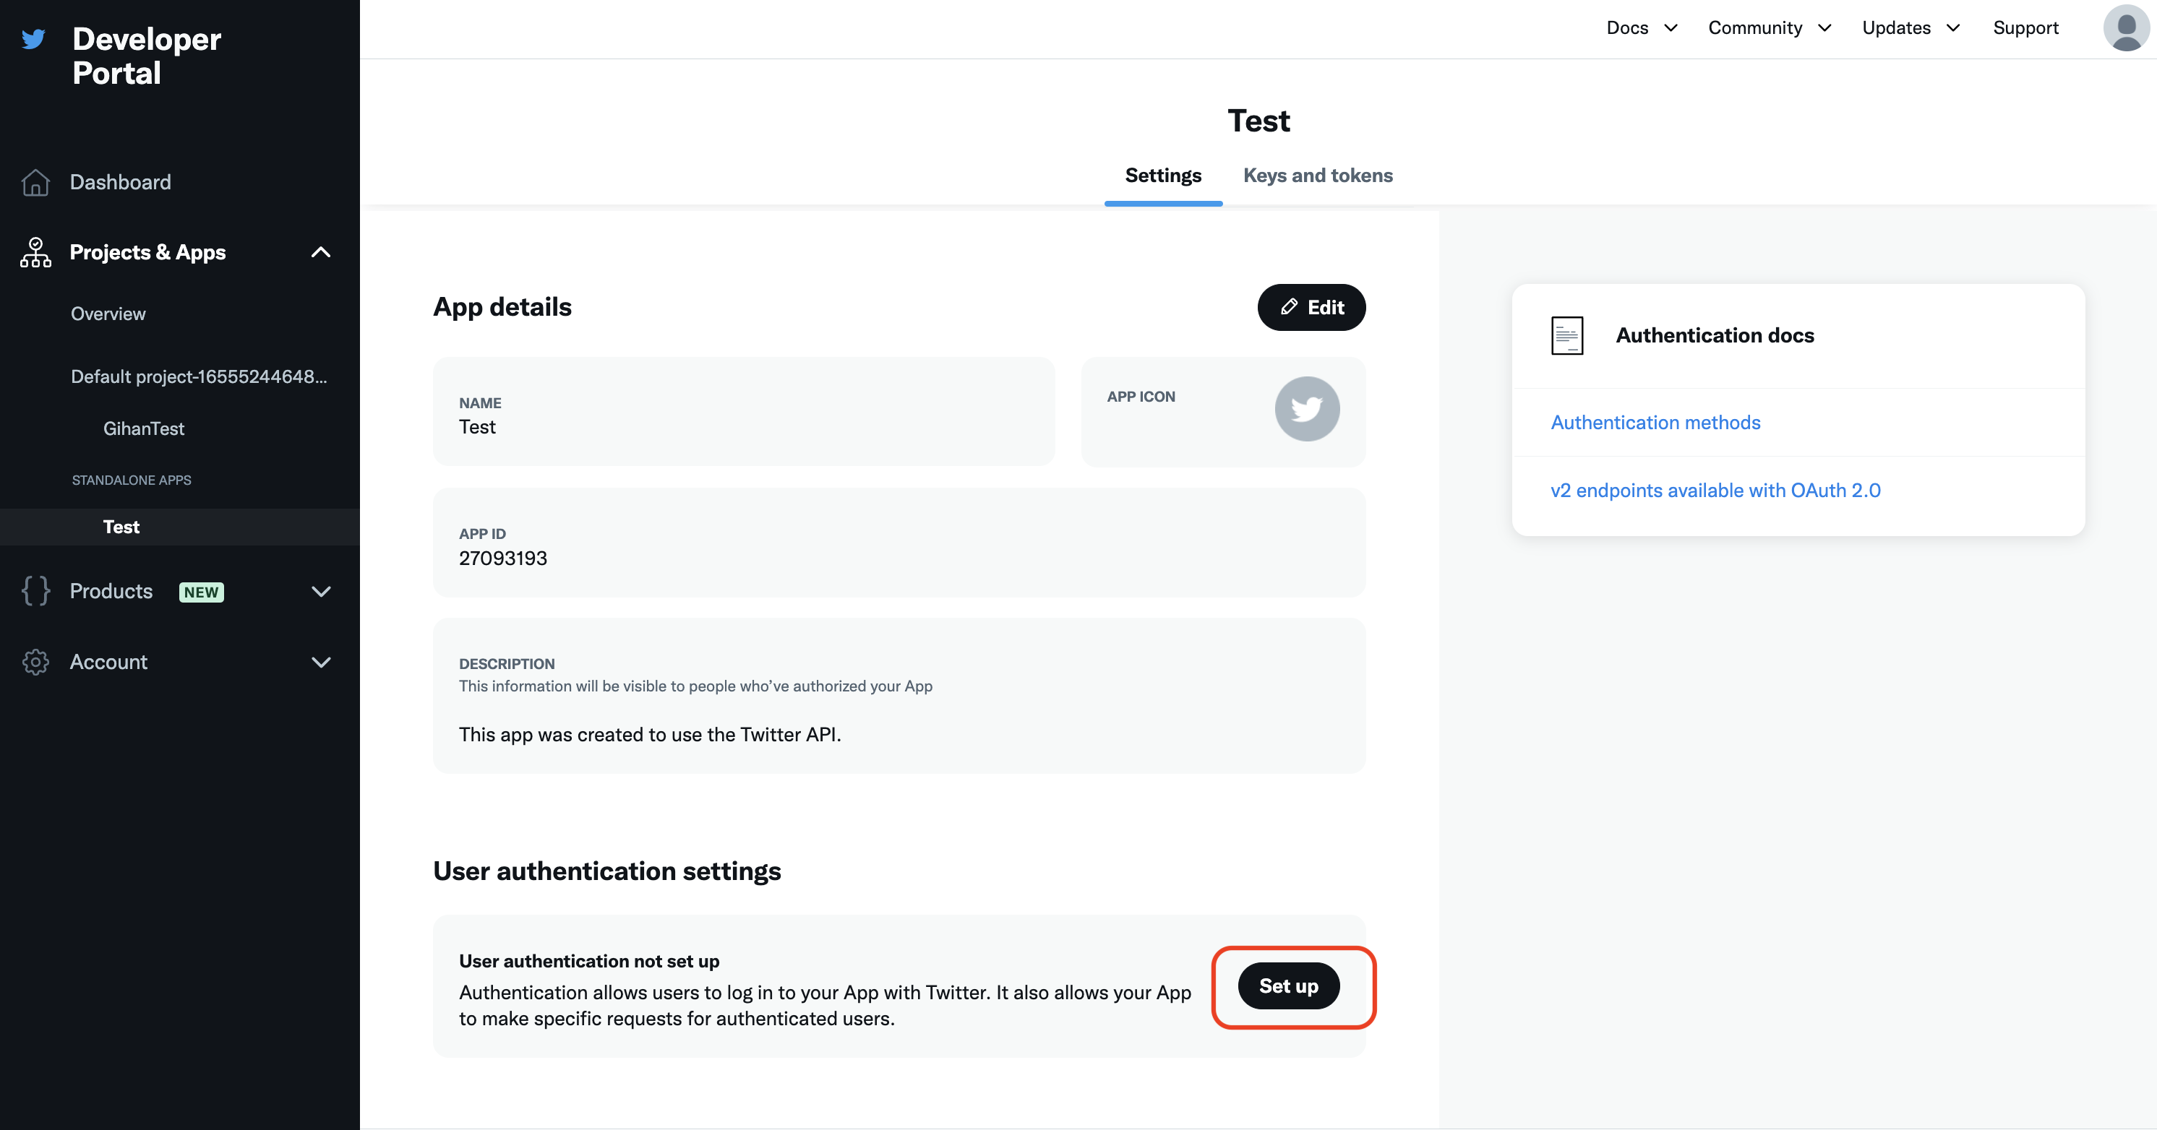Click the Authentication docs heading
The image size is (2157, 1130).
(1715, 335)
